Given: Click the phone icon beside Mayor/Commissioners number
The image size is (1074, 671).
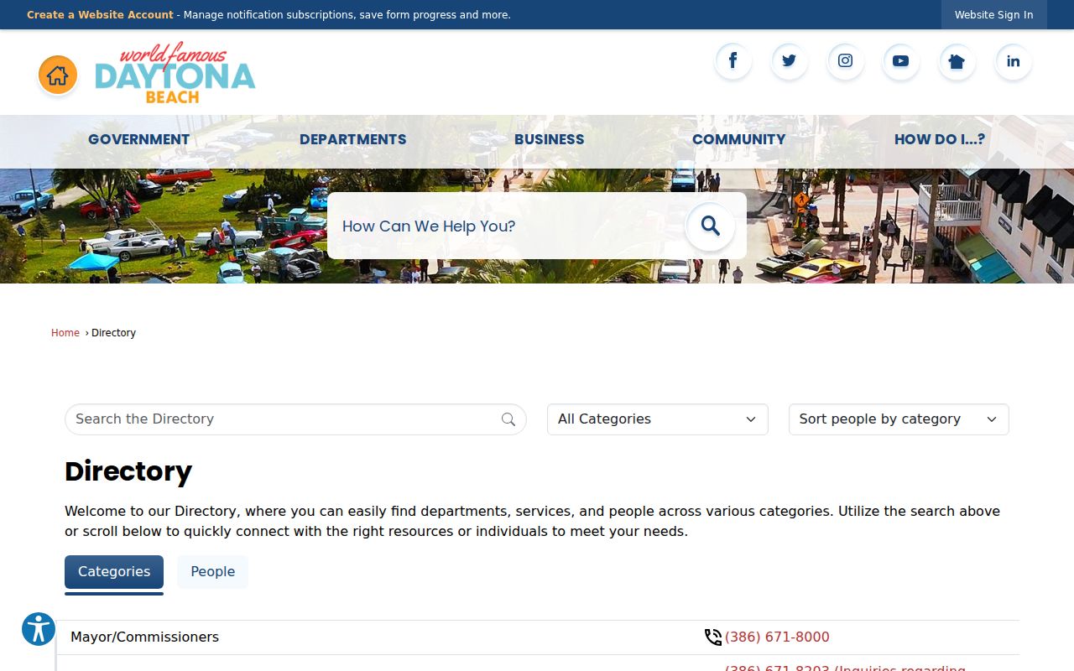Looking at the screenshot, I should click(x=713, y=637).
